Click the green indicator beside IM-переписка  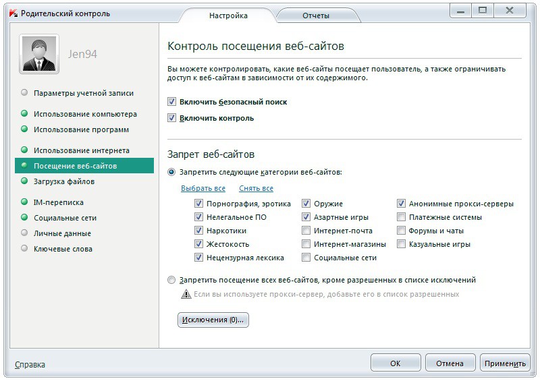(x=24, y=202)
